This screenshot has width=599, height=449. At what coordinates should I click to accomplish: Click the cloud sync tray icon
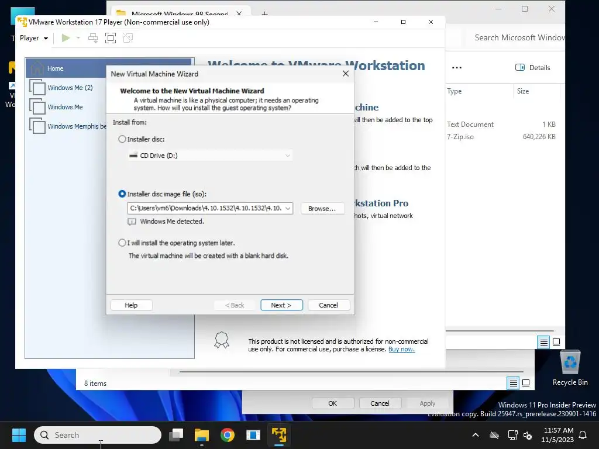click(494, 435)
